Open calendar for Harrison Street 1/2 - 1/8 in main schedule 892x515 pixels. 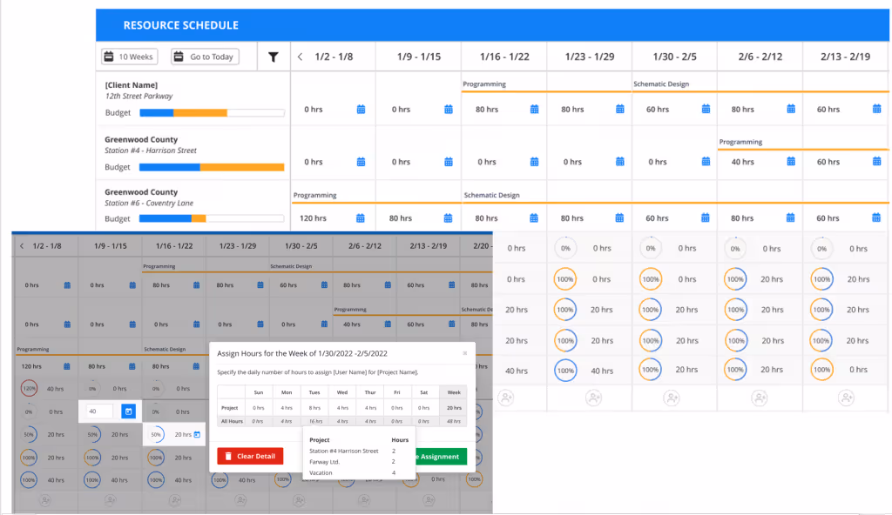(361, 162)
